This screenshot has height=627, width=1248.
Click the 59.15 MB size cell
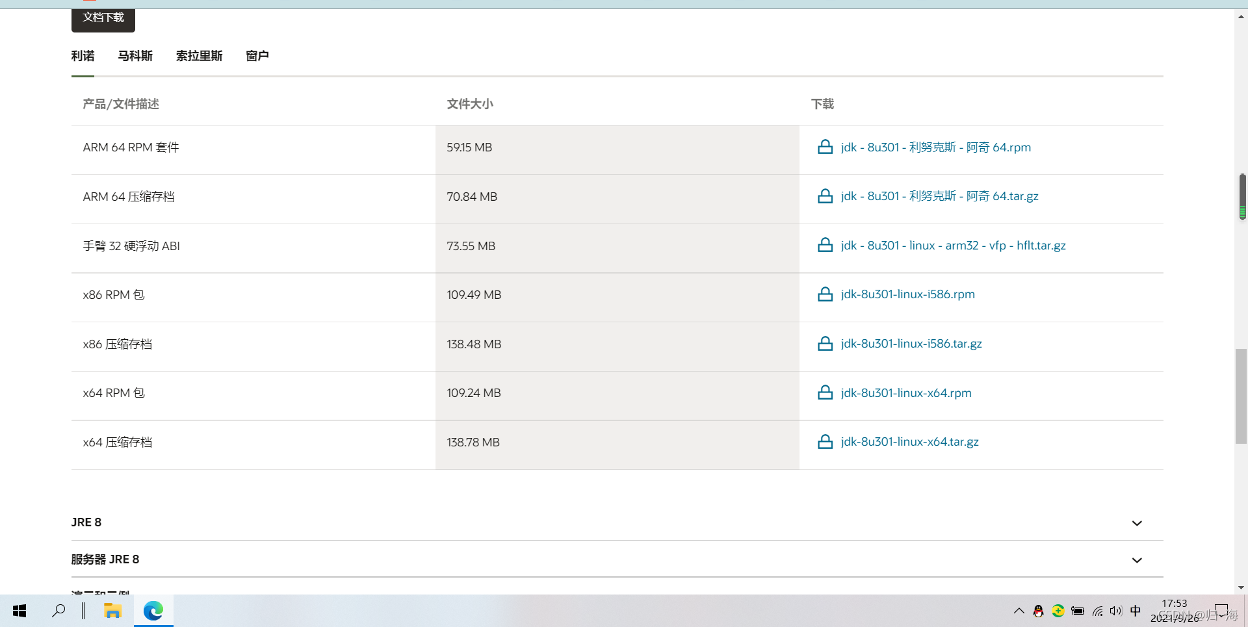[x=617, y=150]
